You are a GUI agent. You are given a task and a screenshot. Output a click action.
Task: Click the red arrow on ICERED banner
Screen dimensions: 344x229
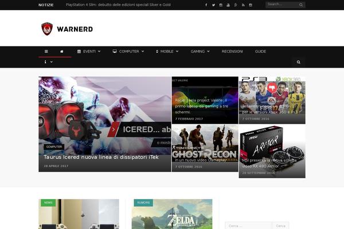(114, 129)
